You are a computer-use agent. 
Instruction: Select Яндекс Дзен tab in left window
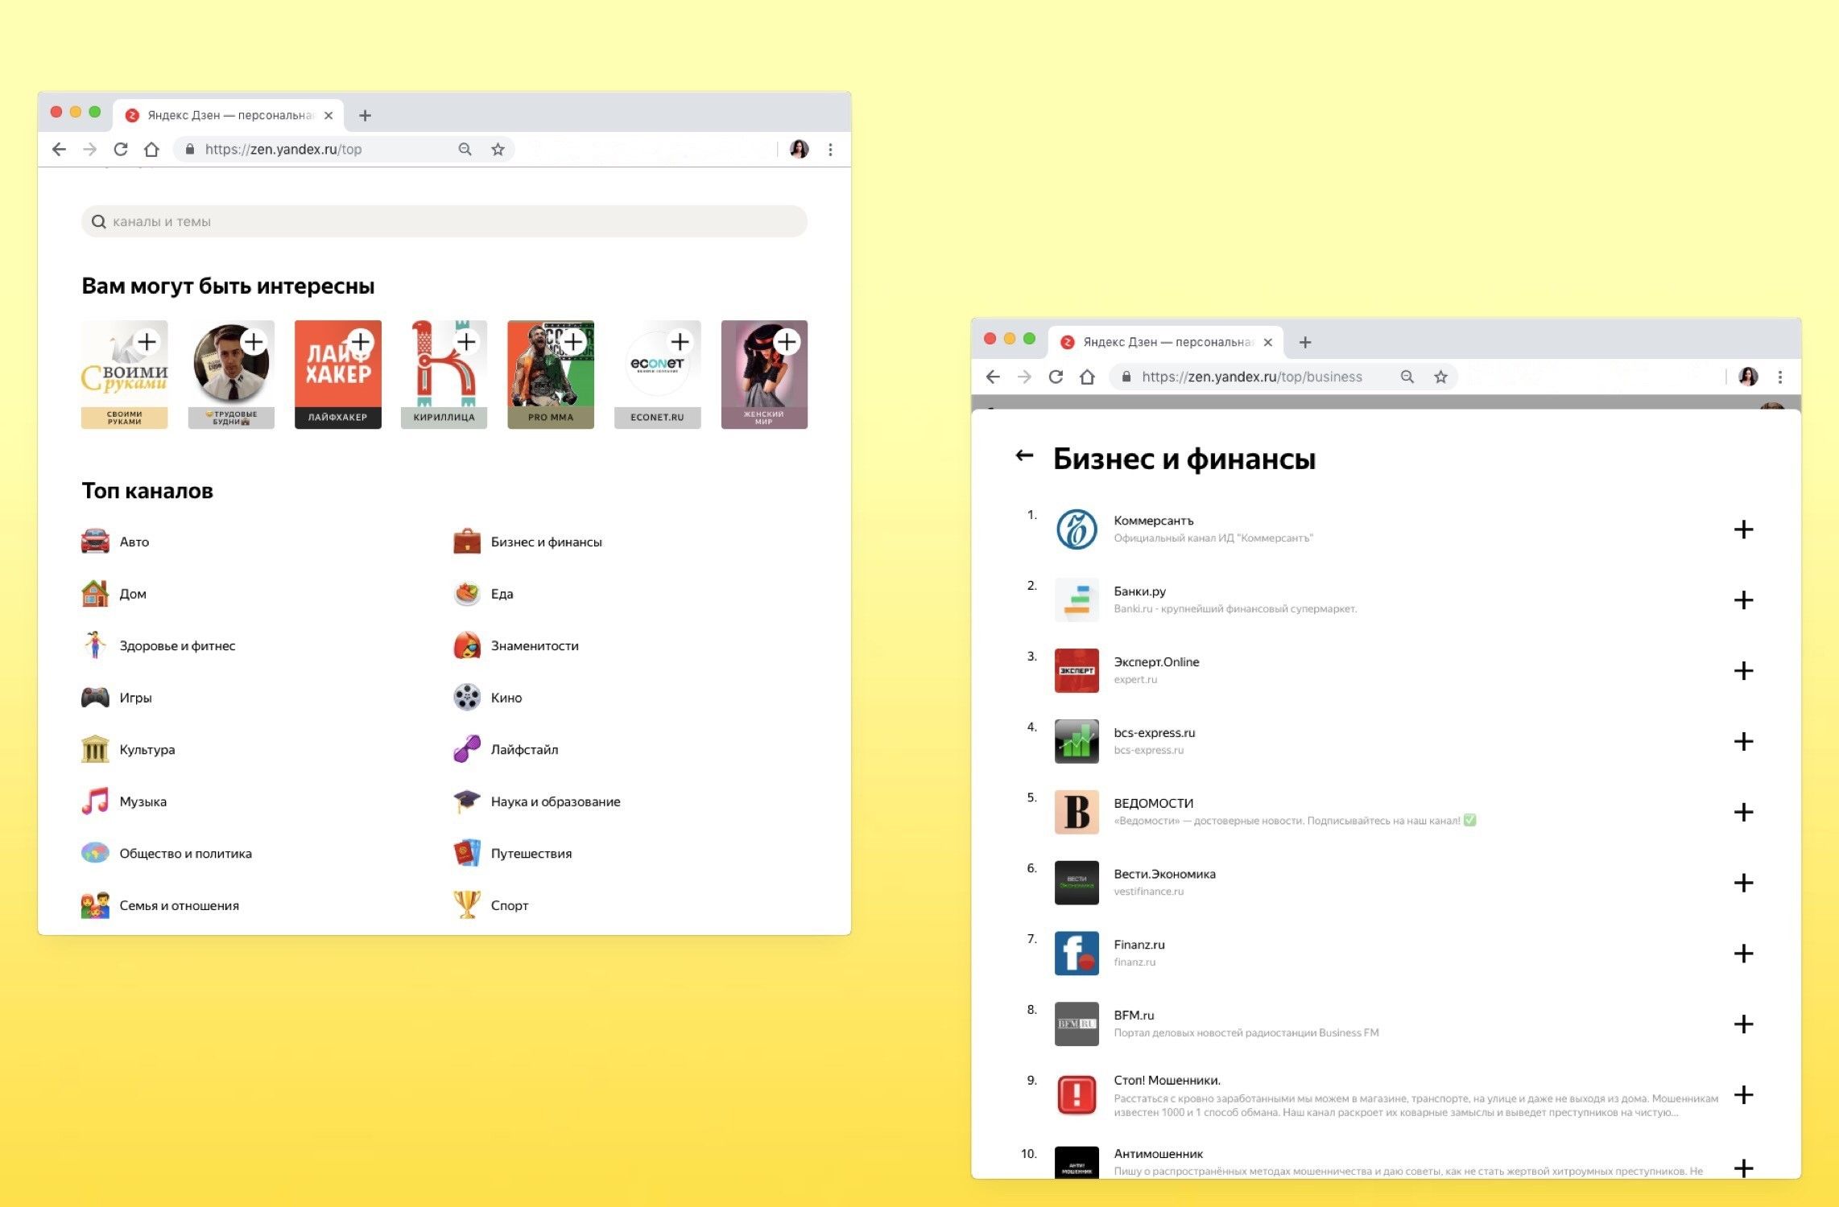229,115
